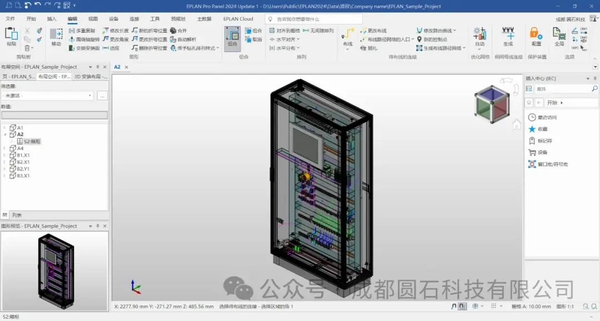Click 捆扎 (Bundle) in the ribbon
600x321 pixels.
369,48
